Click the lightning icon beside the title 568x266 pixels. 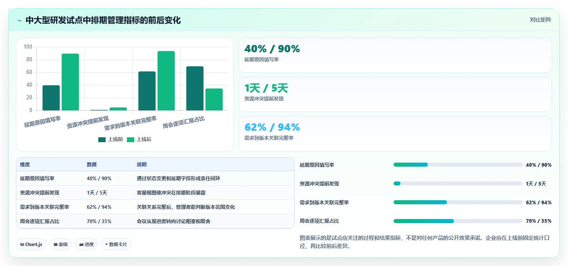(x=19, y=20)
